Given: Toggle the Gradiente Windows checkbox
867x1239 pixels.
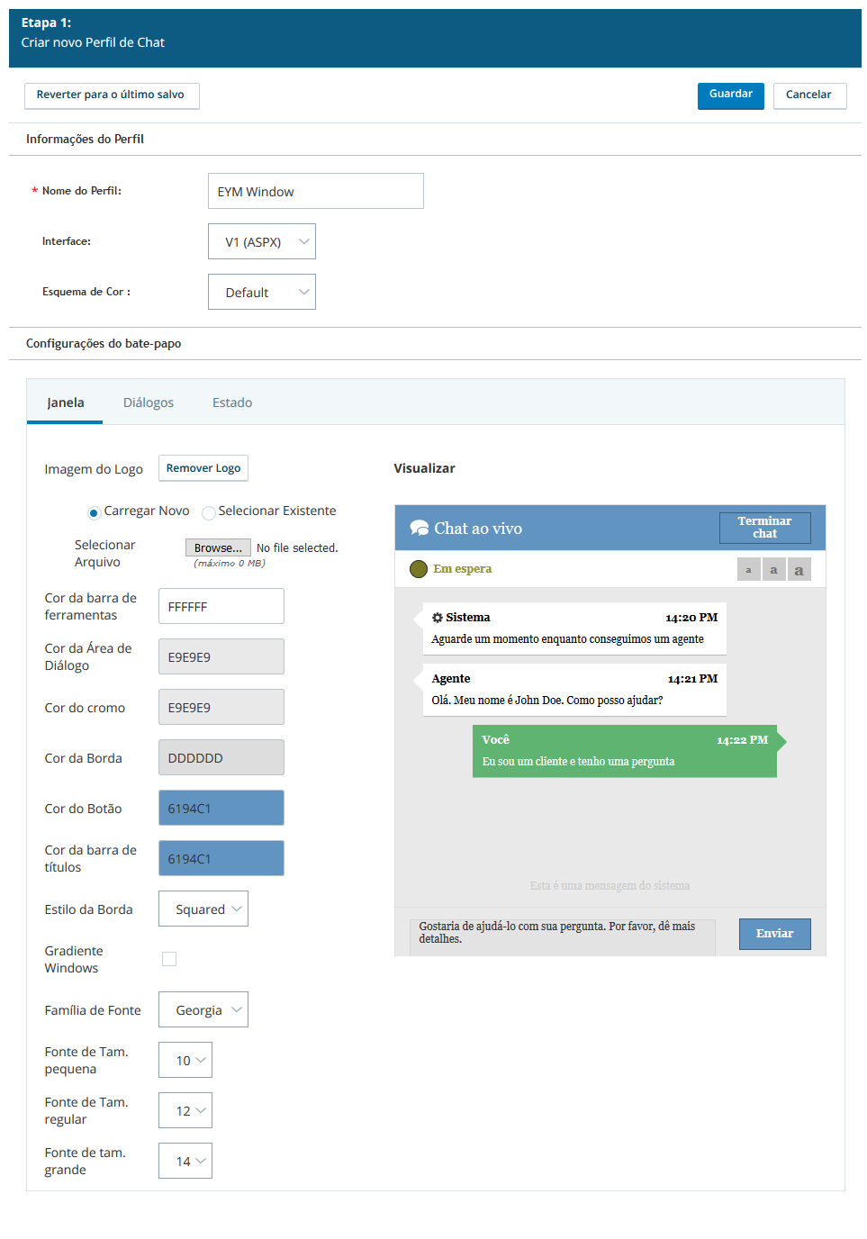Looking at the screenshot, I should [x=169, y=959].
